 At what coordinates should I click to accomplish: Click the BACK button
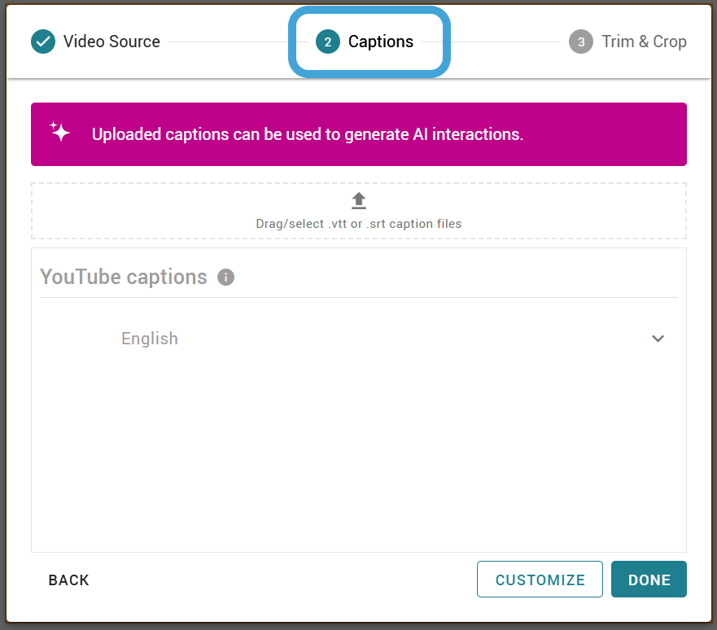point(68,580)
